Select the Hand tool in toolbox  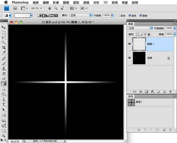4,131
